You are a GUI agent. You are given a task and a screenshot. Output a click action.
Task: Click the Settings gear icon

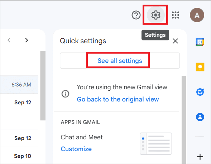[x=156, y=15]
